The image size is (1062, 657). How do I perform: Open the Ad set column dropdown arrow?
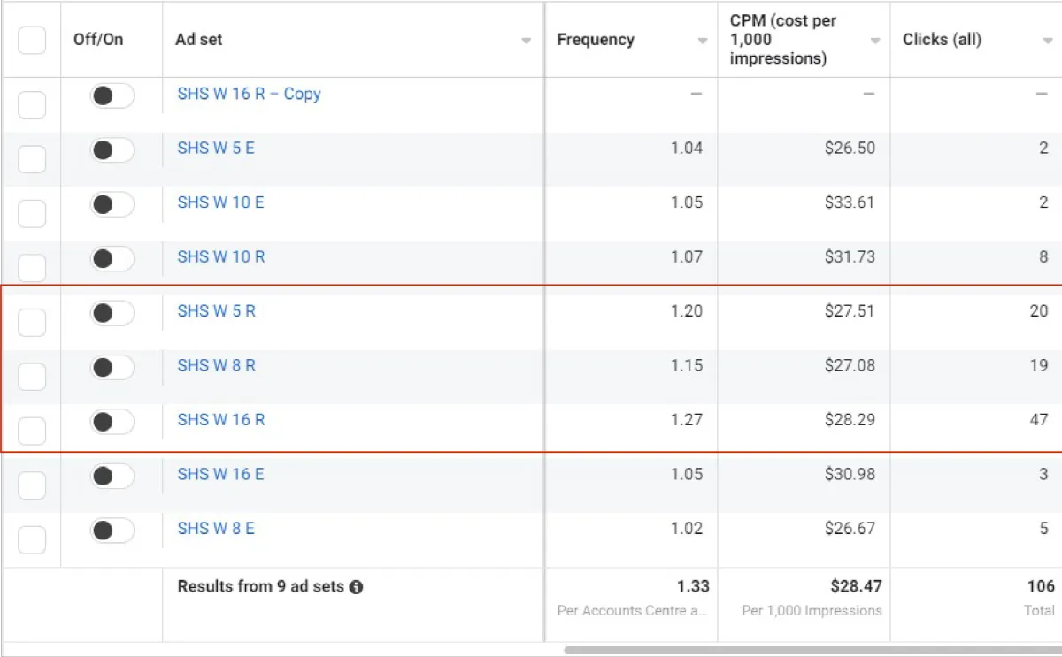pyautogui.click(x=527, y=42)
